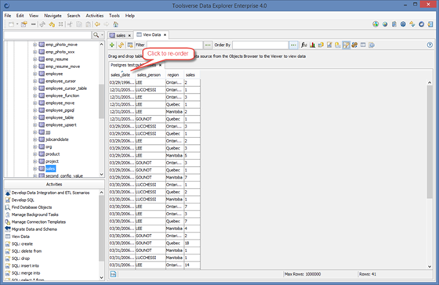Toggle the highlighted edit mode toolbar button

pyautogui.click(x=346, y=45)
